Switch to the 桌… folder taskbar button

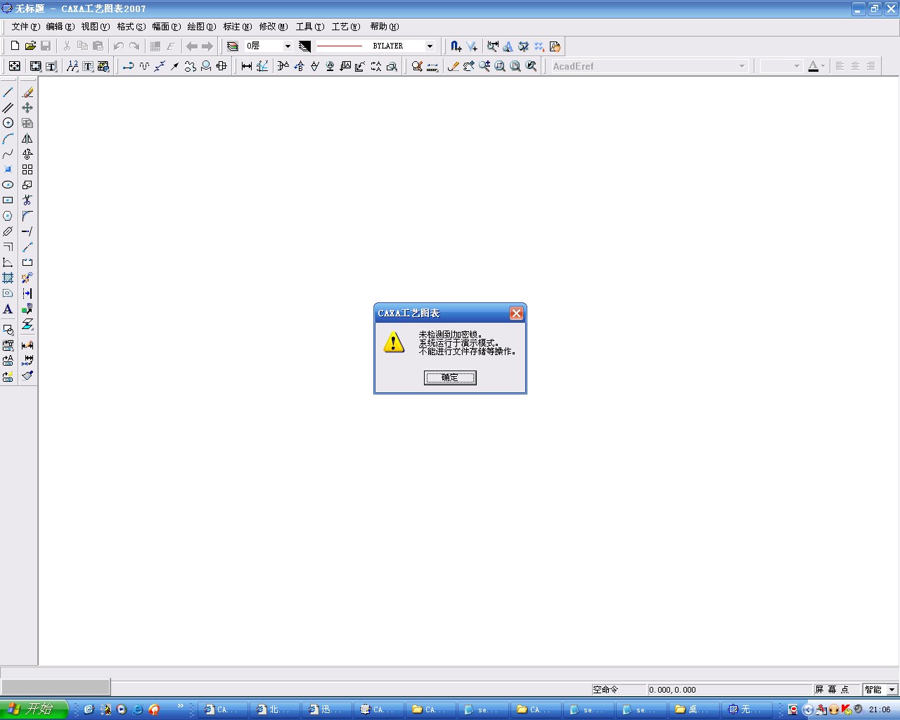click(x=695, y=709)
